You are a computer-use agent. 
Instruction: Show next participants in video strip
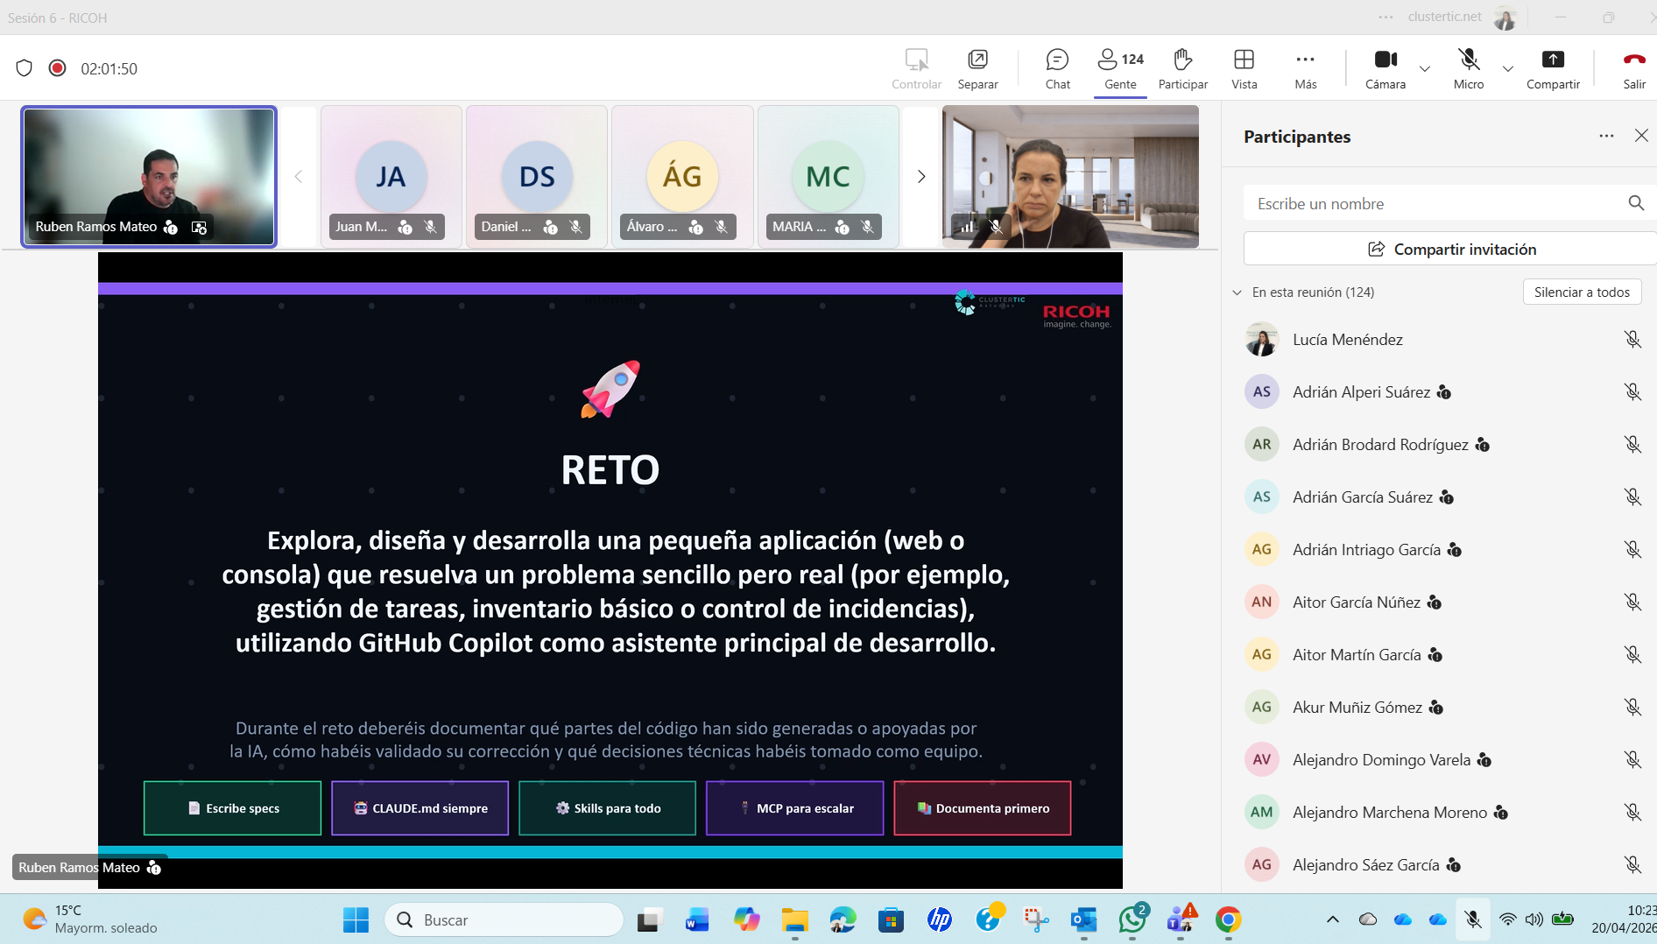click(920, 177)
